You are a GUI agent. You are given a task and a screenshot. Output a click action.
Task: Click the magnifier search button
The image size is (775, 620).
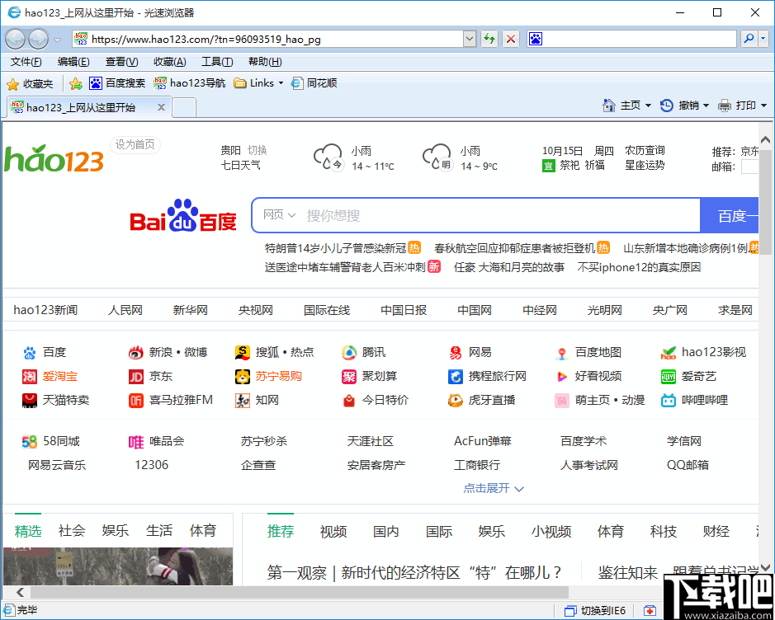click(749, 39)
